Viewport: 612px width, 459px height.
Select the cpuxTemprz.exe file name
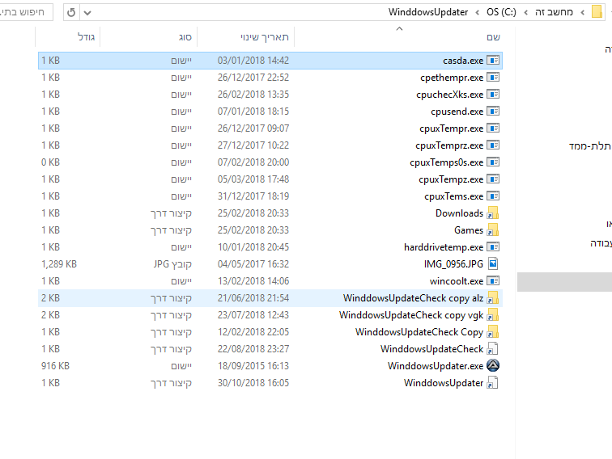[449, 145]
